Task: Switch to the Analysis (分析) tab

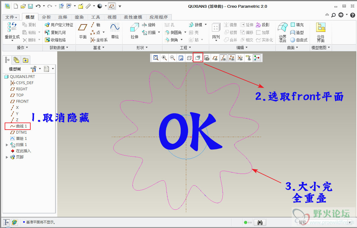Action: click(46, 17)
